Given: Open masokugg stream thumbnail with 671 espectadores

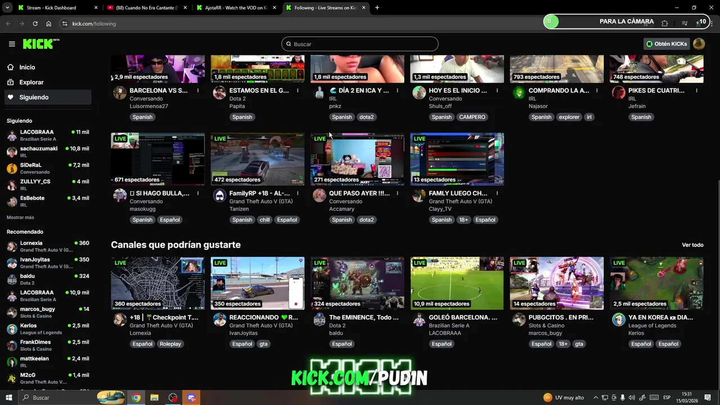Looking at the screenshot, I should click(157, 159).
